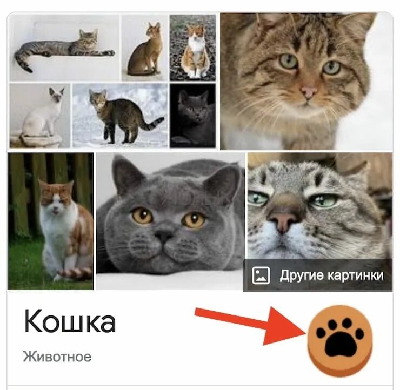Click the striped tail of snow-walking cat
Viewport: 400px width, 390px height.
coord(152,124)
